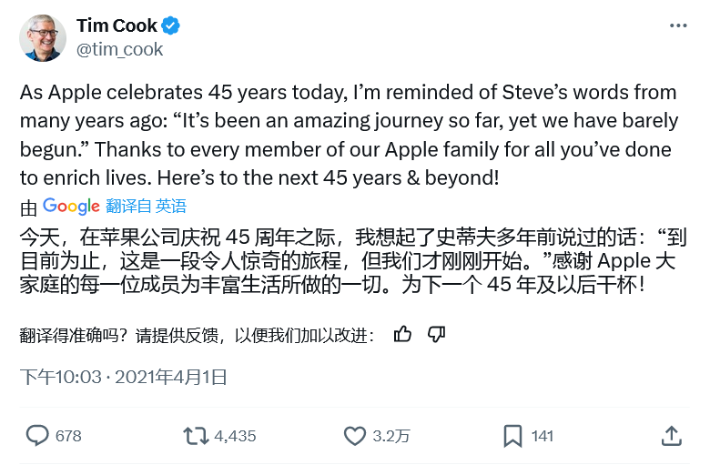
Task: Open the share upload icon
Action: click(672, 436)
